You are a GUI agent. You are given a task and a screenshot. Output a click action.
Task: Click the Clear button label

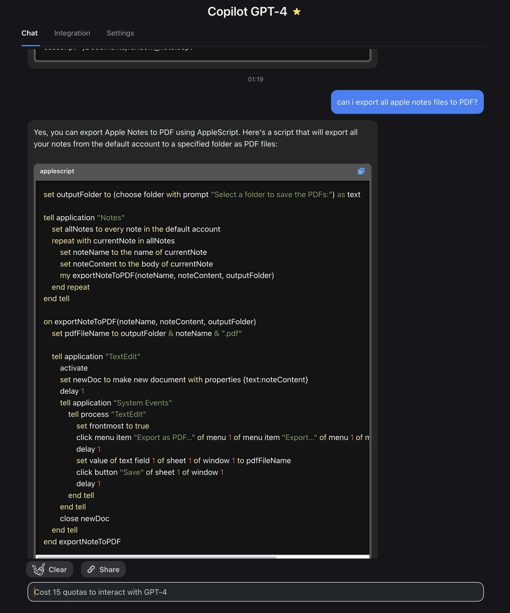tap(58, 570)
